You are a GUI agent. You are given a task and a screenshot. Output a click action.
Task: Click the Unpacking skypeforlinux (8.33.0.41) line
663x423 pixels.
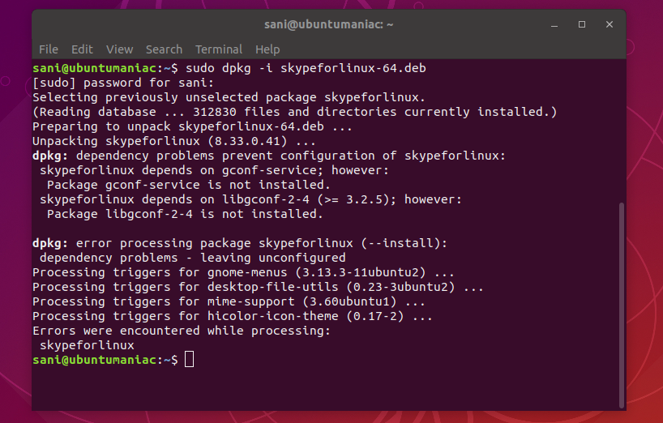point(173,141)
